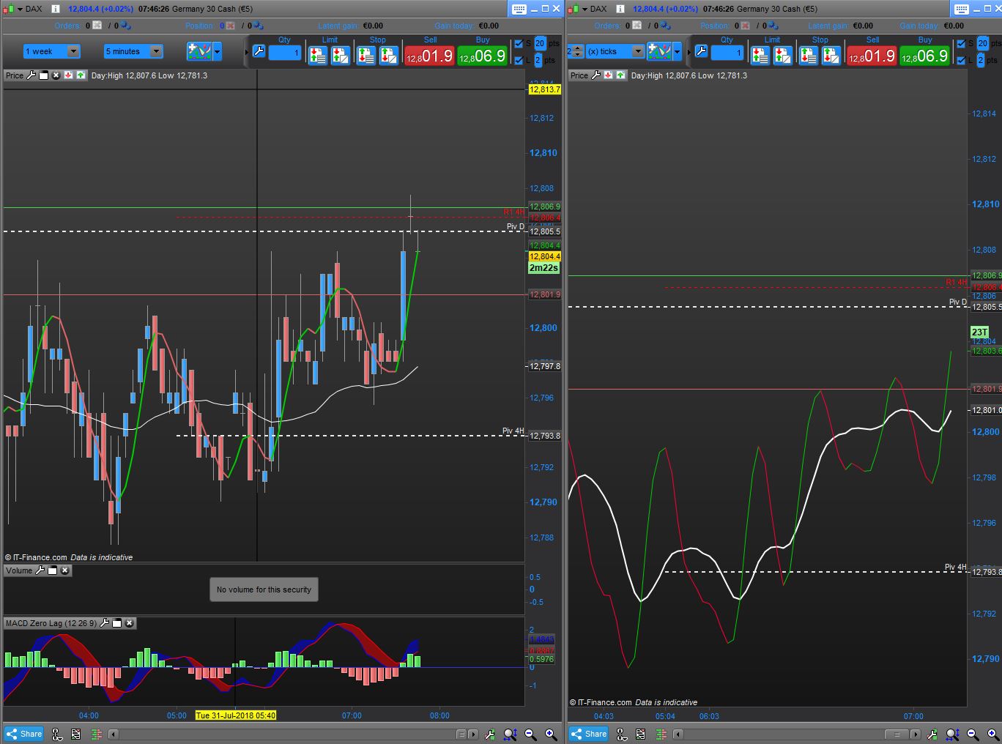Toggle the S stop checkbox in the left window
The image size is (1002, 744).
(x=519, y=44)
